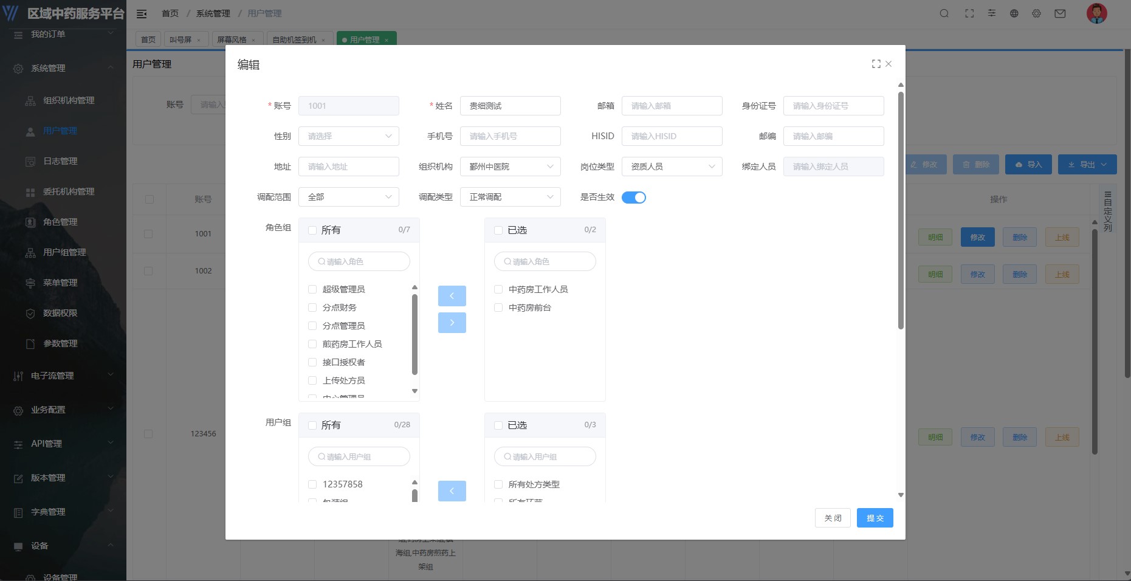Check the 超级管理员 role checkbox

[x=312, y=289]
